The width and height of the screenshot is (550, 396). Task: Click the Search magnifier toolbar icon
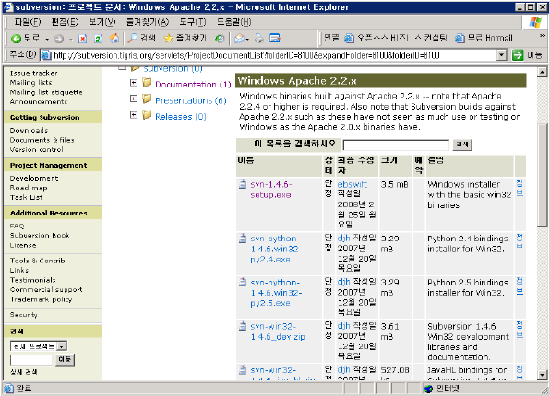click(x=132, y=38)
